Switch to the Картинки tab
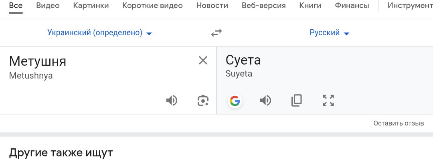Screen dimensions: 433x164 tap(91, 6)
